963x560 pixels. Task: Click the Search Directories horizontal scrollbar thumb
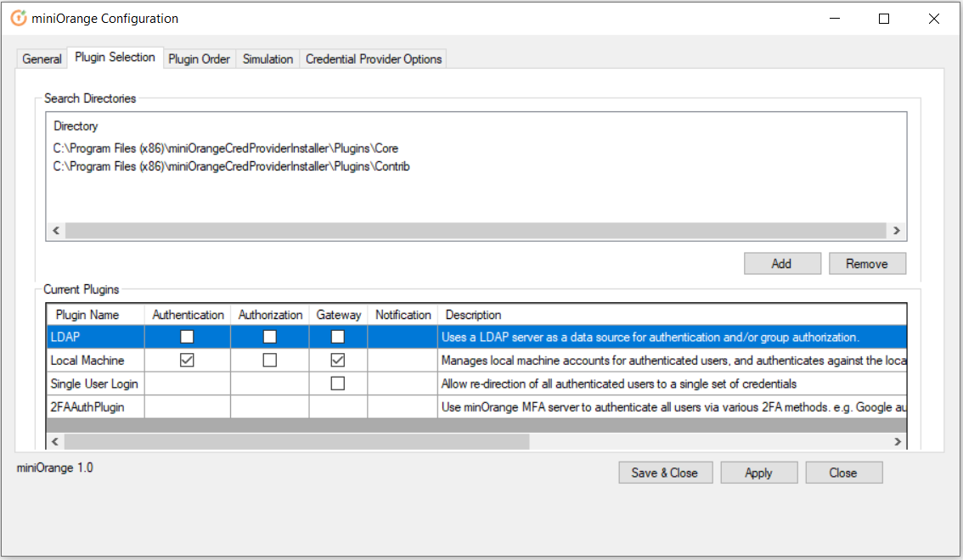(x=476, y=231)
